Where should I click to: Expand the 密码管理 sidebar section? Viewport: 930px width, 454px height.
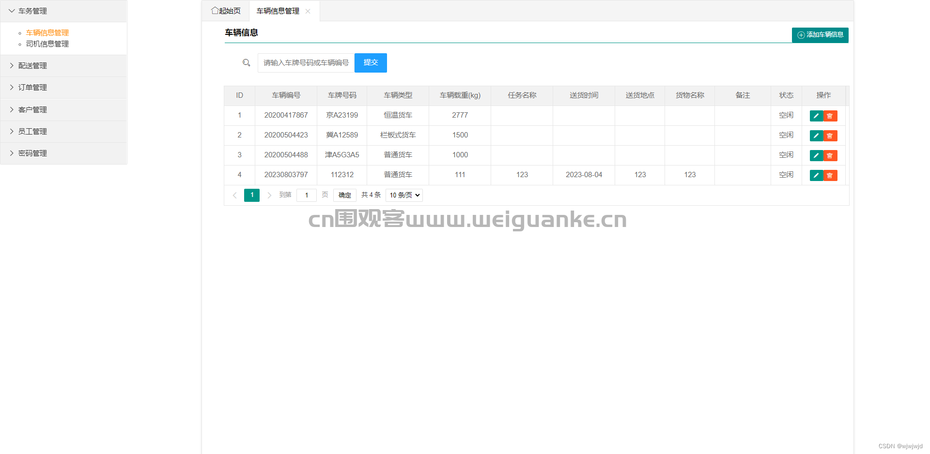(x=63, y=153)
